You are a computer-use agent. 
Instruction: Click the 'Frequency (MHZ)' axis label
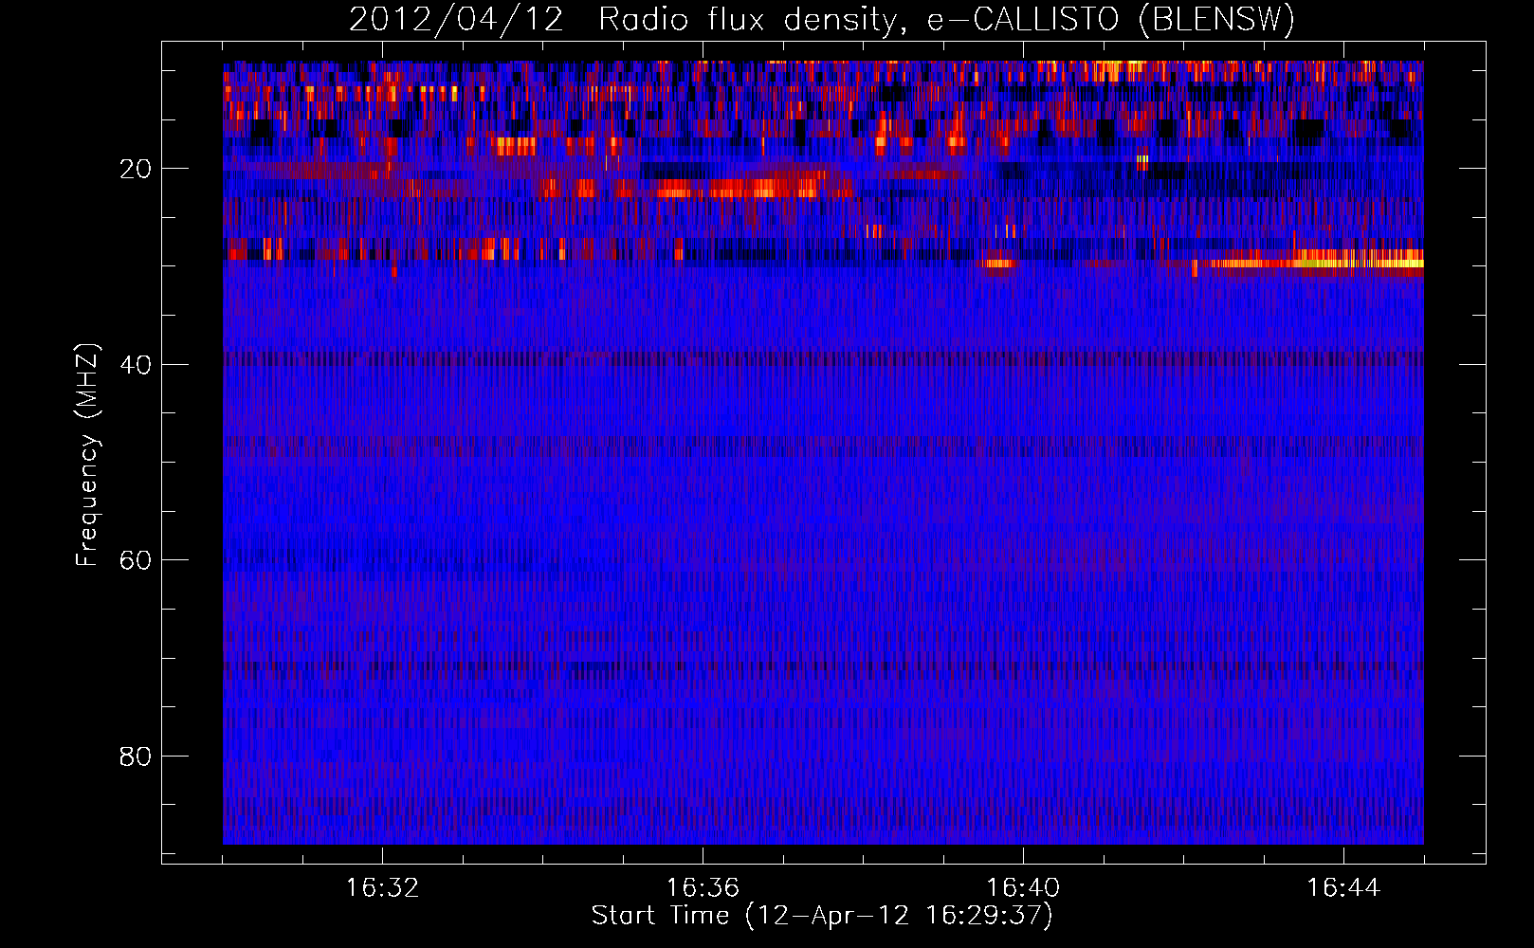click(87, 455)
